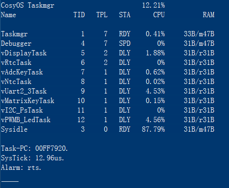Viewport: 229px width, 188px height.
Task: Click the Task-PC address 00FF7920
Action: pos(51,148)
